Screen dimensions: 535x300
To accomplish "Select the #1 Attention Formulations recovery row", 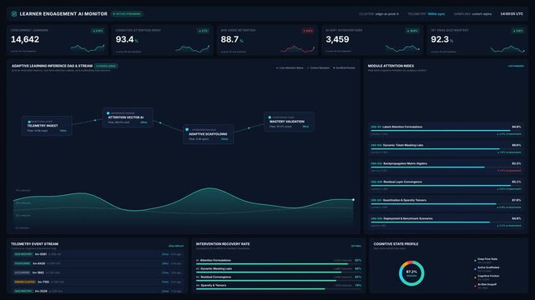I will point(279,262).
